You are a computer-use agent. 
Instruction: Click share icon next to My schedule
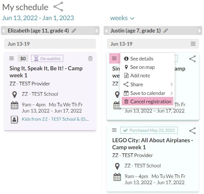coord(58,7)
